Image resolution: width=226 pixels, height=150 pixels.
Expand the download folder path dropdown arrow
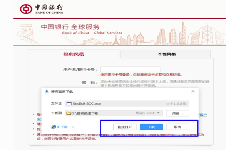pyautogui.click(x=158, y=113)
